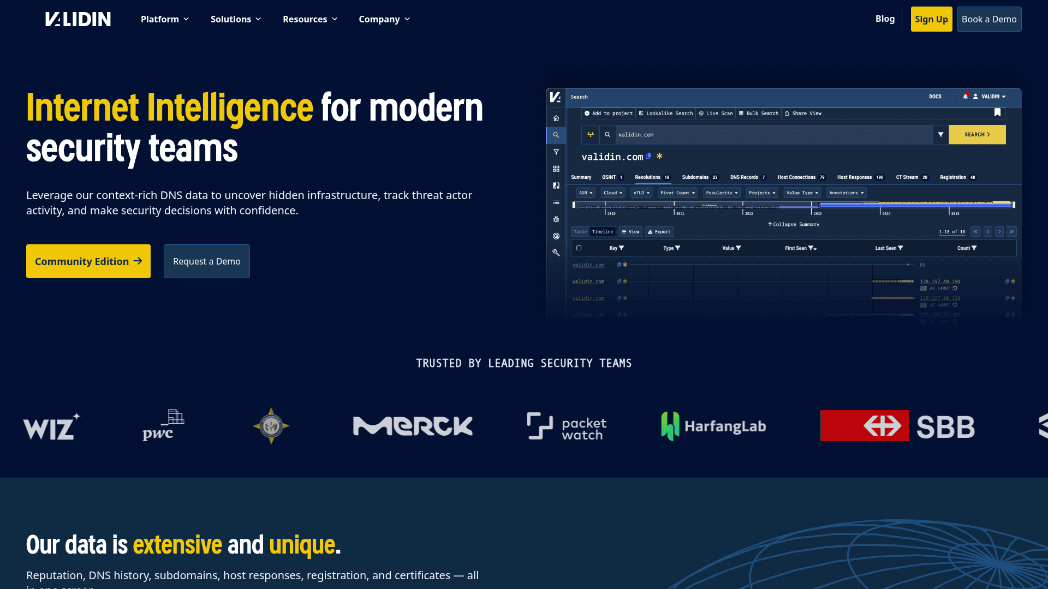1048x589 pixels.
Task: Click the Type column filter icon
Action: point(677,248)
